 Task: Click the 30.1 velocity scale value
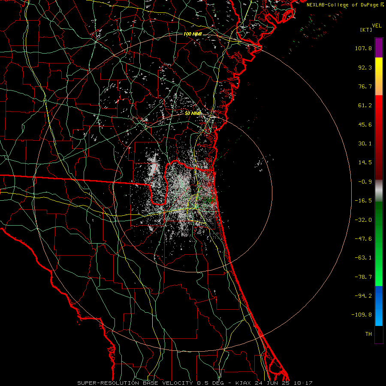tap(365, 144)
